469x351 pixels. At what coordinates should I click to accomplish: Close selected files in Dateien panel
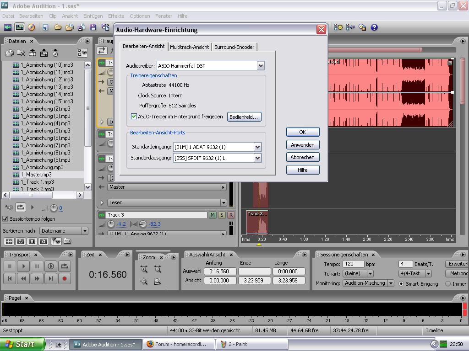pos(21,53)
